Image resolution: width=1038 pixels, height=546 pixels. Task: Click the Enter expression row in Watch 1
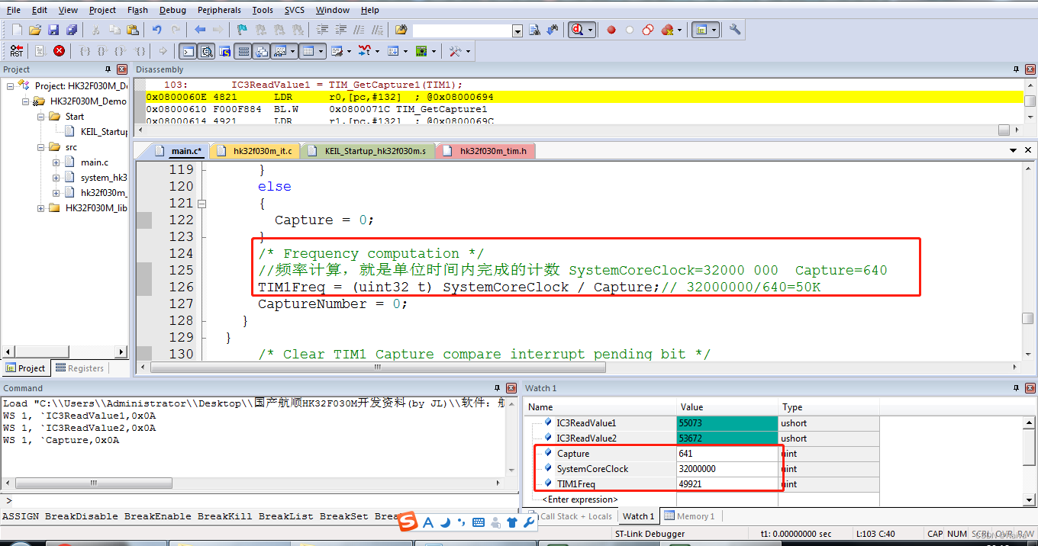580,499
